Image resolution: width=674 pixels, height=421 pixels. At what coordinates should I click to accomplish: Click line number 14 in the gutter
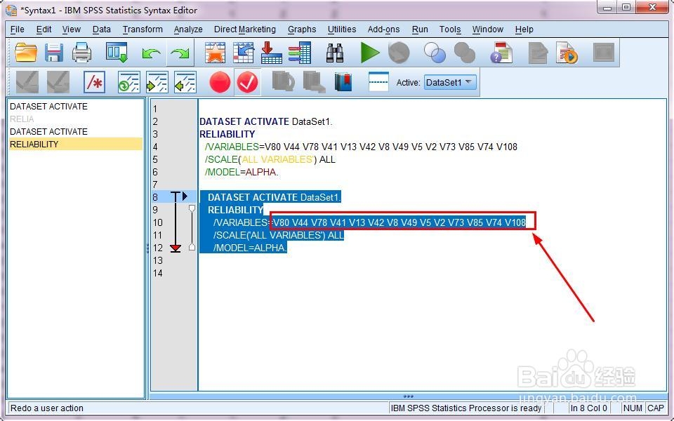[x=158, y=273]
